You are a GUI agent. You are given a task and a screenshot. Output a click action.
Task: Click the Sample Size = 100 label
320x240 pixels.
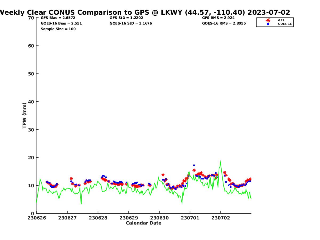tap(58, 29)
